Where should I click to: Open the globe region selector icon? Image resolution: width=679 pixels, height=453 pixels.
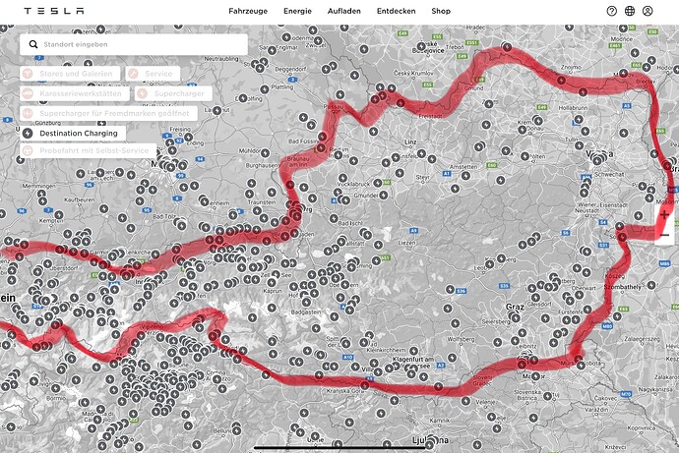click(x=630, y=11)
